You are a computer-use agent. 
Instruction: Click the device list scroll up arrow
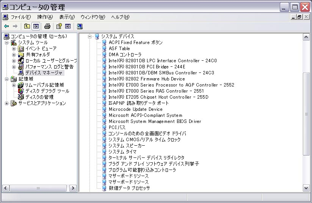[x=306, y=37]
